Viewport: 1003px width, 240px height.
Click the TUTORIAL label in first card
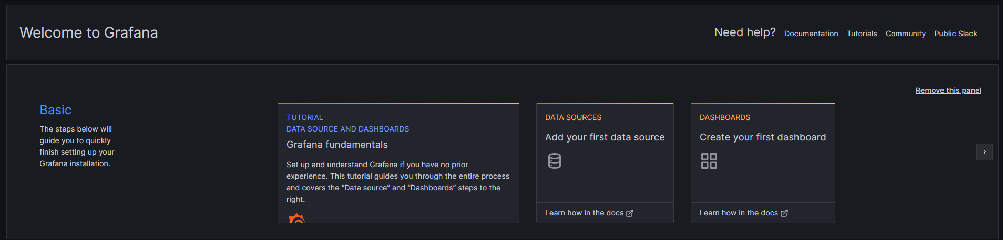tap(304, 117)
